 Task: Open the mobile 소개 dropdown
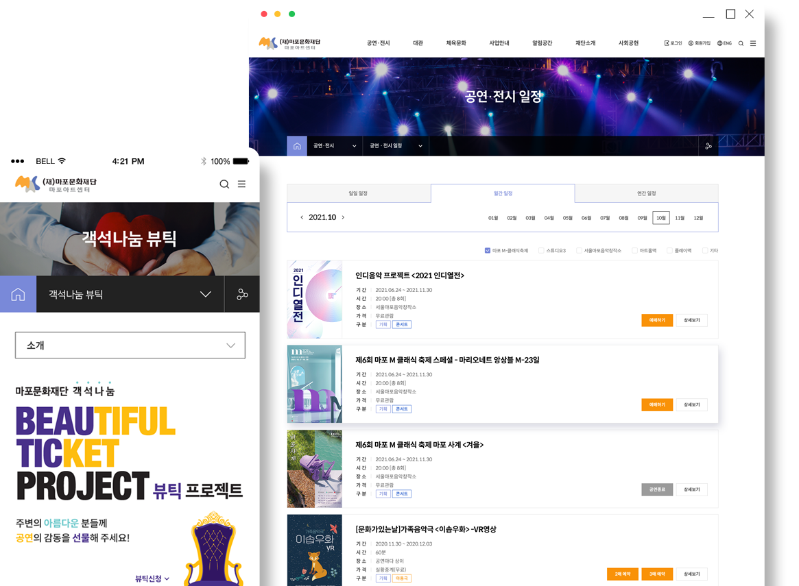point(130,345)
